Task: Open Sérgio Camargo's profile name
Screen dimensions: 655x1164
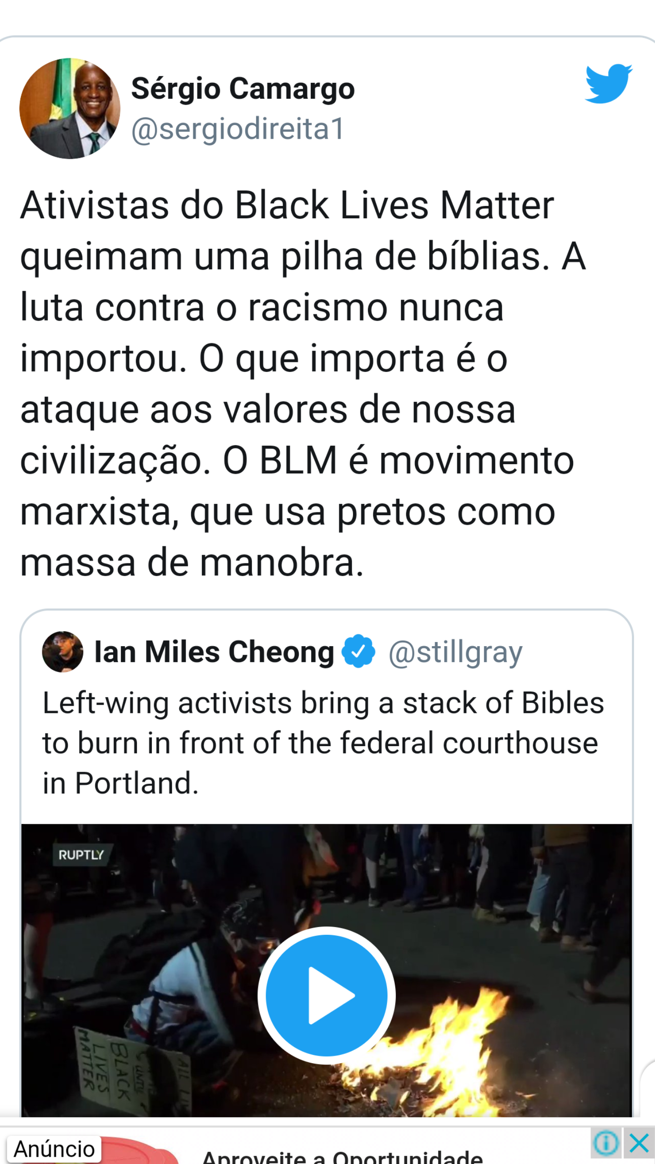Action: 243,89
